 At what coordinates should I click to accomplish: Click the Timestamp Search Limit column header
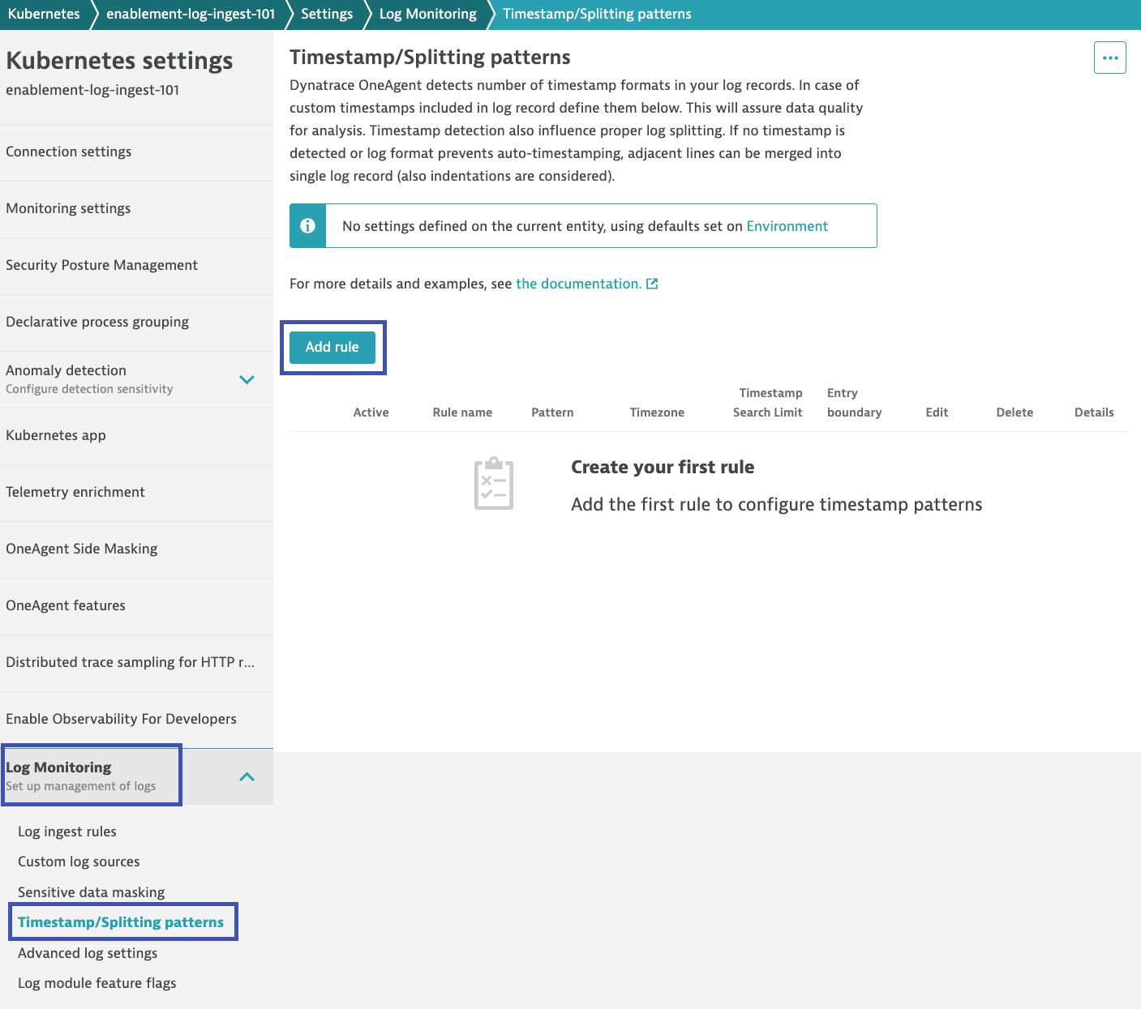tap(768, 403)
